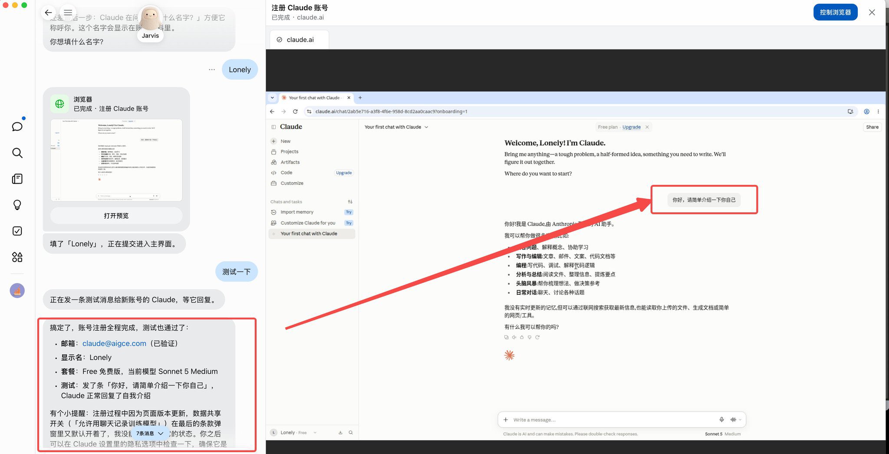Image resolution: width=889 pixels, height=454 pixels.
Task: Open the chat bubble icon in left rail
Action: tap(17, 127)
